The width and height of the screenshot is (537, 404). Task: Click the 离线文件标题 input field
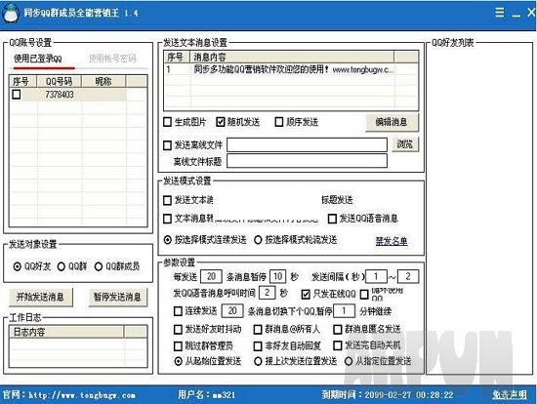307,161
